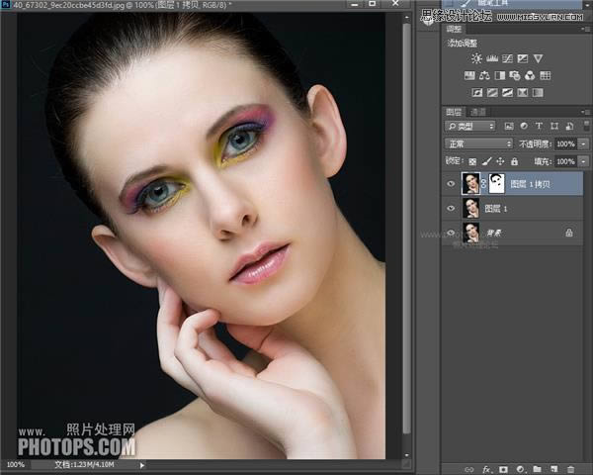This screenshot has height=475, width=593.
Task: Create new fill or adjustment layer icon
Action: [x=520, y=468]
